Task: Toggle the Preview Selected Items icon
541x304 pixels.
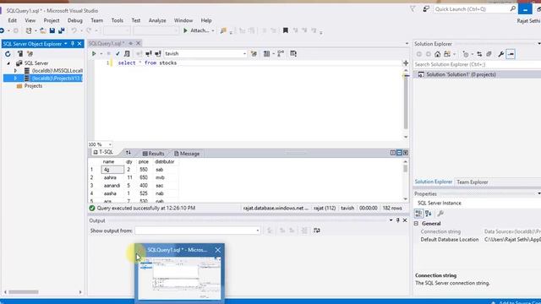Action: point(511,54)
